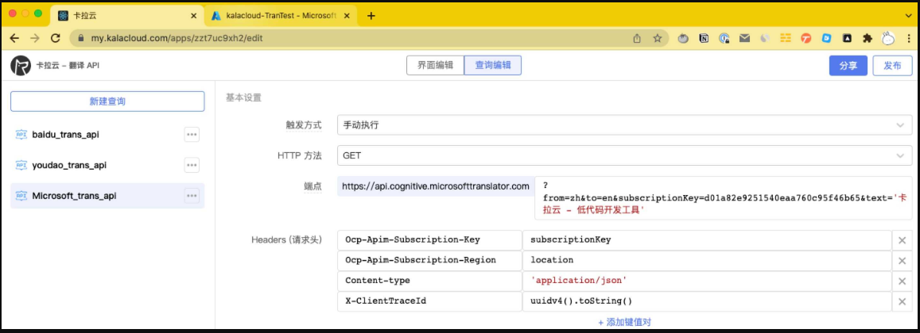The image size is (920, 333).
Task: Open the black triangle extension icon
Action: [x=847, y=39]
